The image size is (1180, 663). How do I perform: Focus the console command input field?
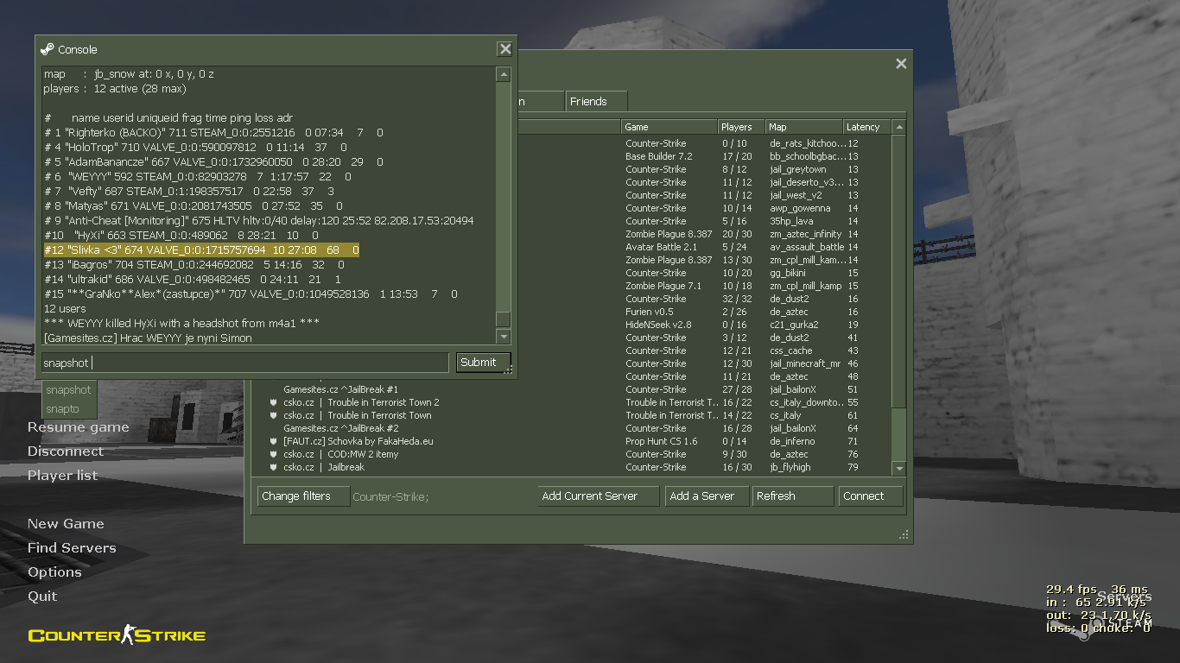point(245,363)
